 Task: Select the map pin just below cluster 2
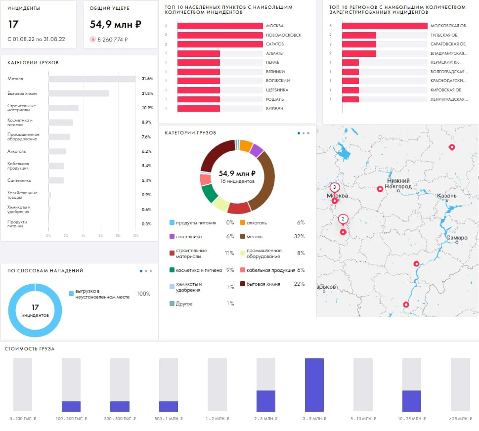click(x=343, y=232)
